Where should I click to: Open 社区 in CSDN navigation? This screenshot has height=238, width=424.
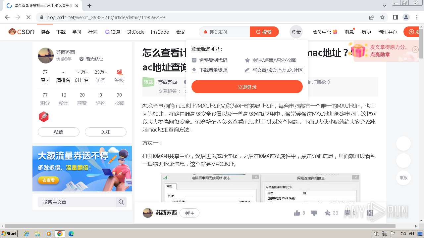[x=93, y=32]
